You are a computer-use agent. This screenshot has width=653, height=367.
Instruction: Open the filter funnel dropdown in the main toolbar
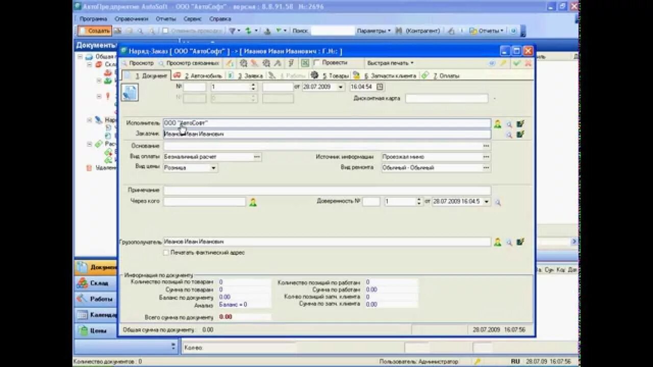234,31
